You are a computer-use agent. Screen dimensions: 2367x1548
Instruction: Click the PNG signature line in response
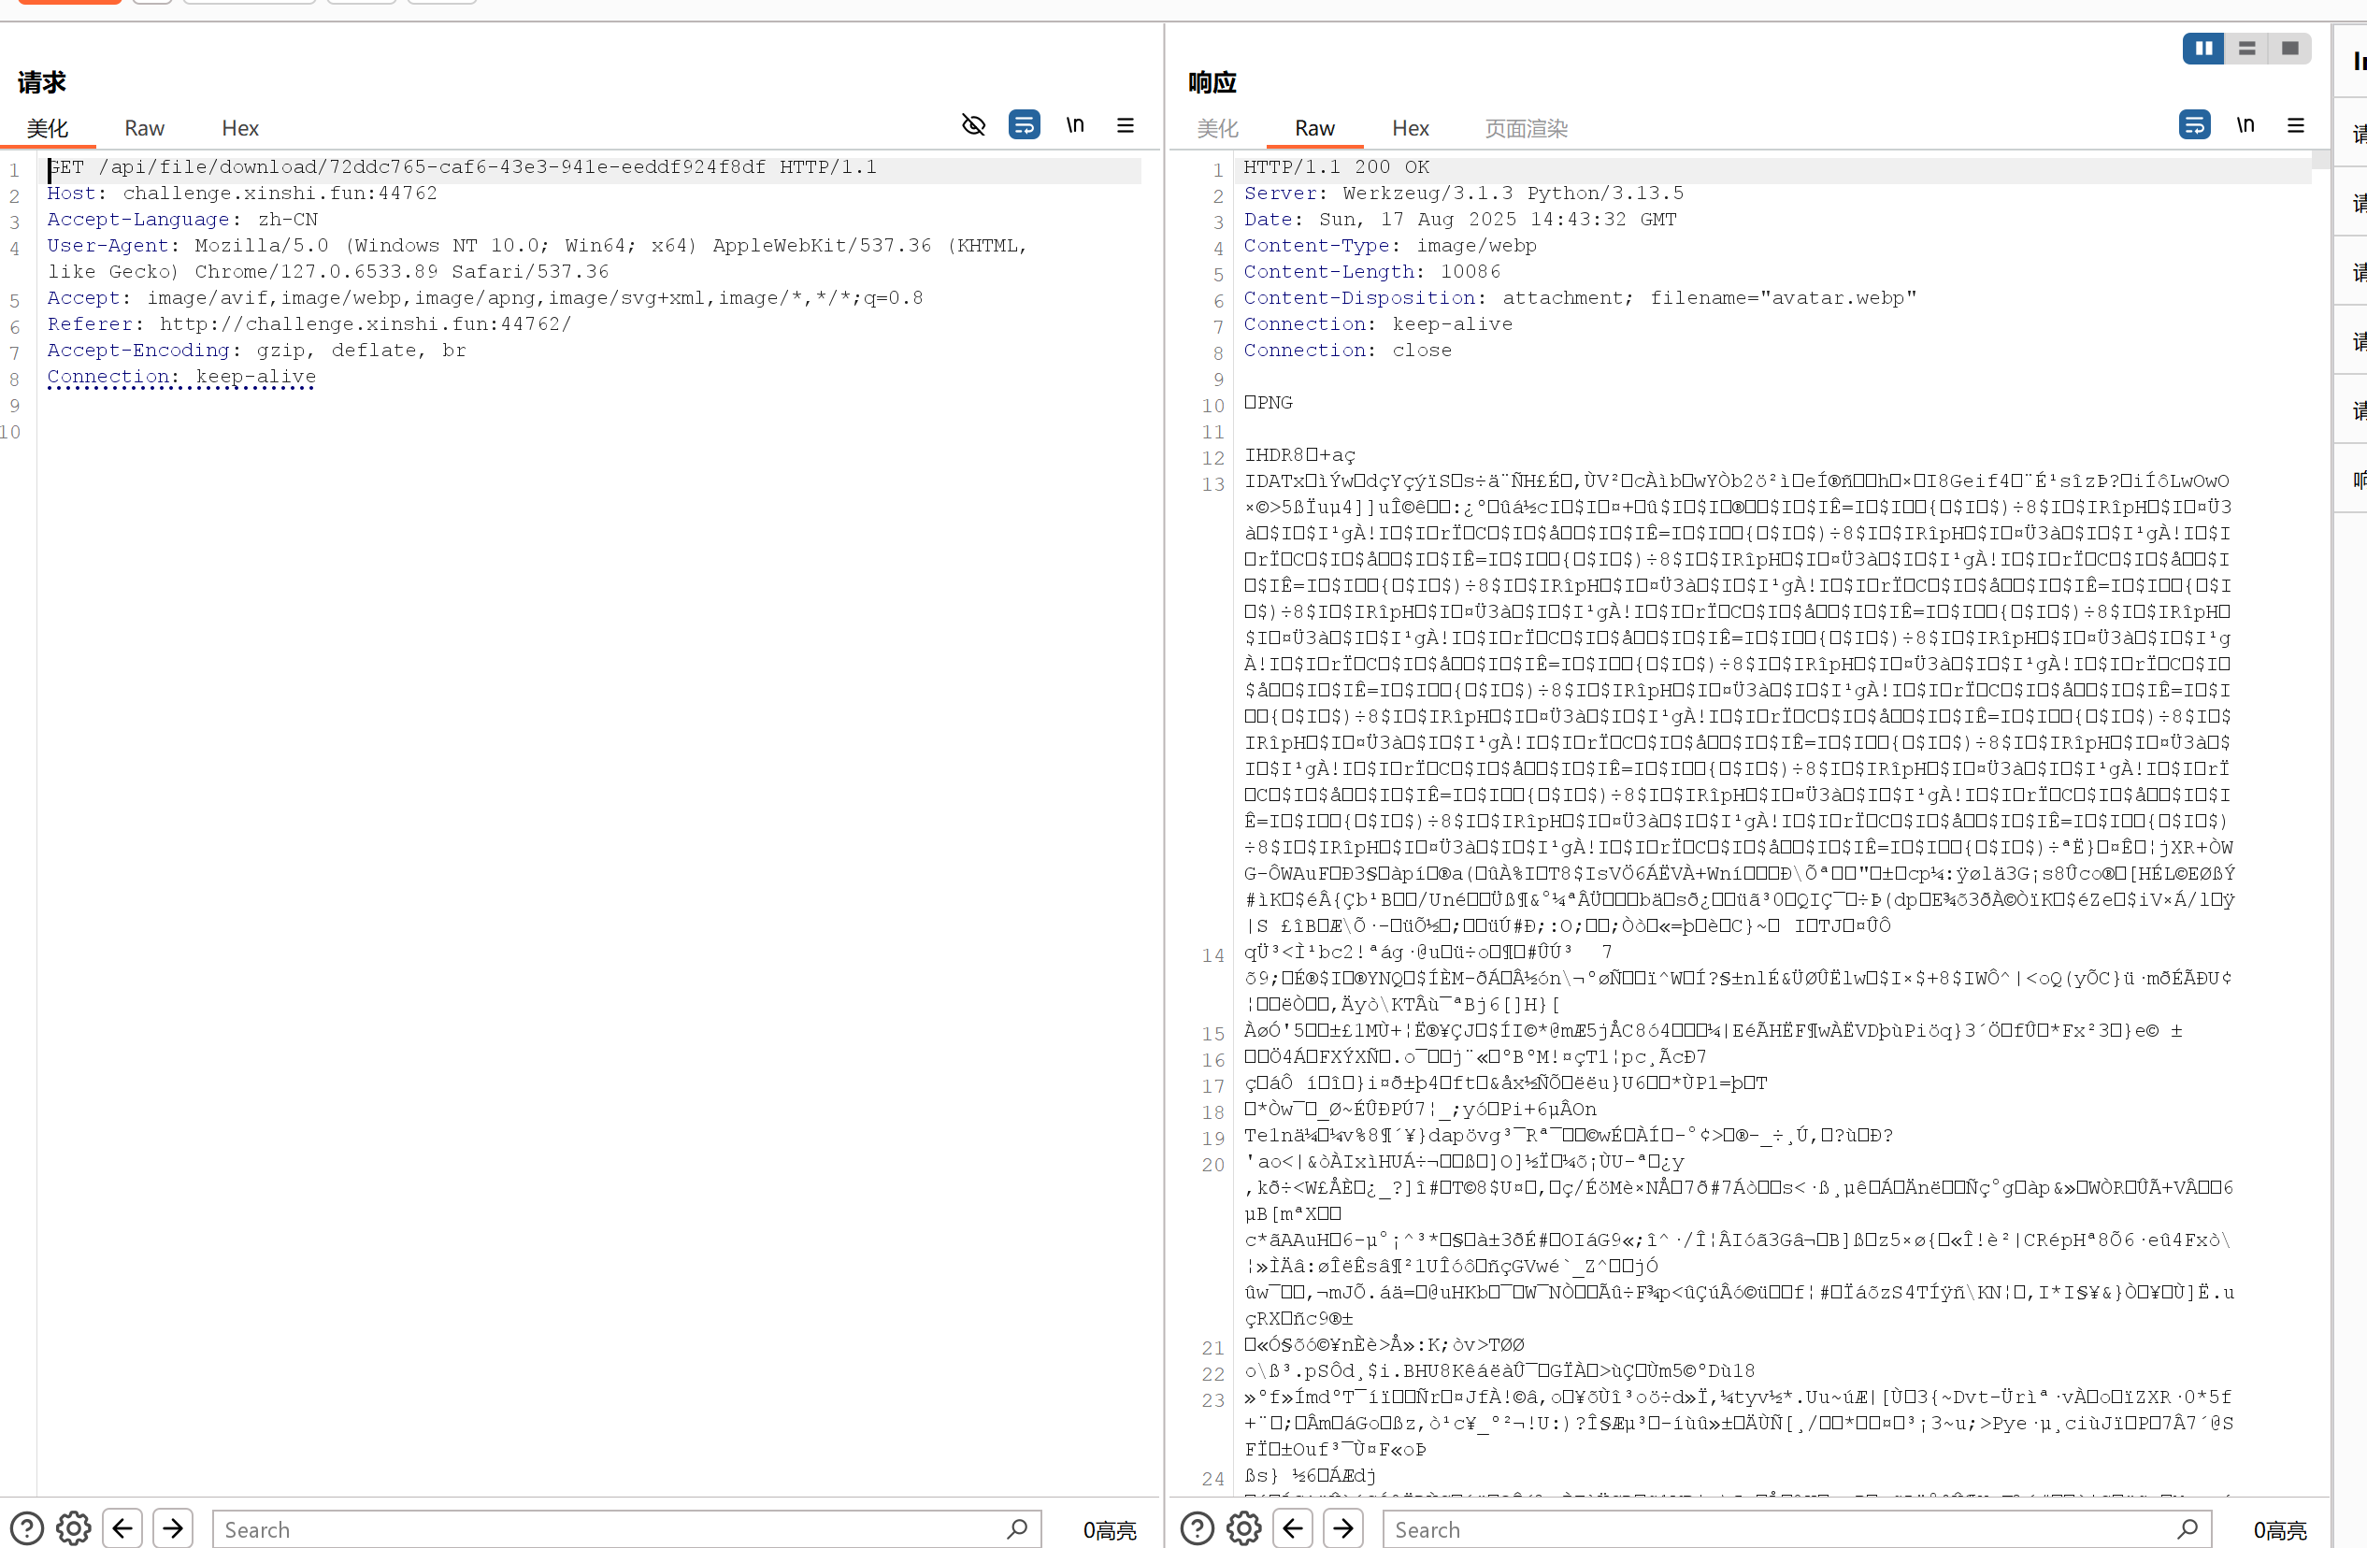pyautogui.click(x=1269, y=403)
